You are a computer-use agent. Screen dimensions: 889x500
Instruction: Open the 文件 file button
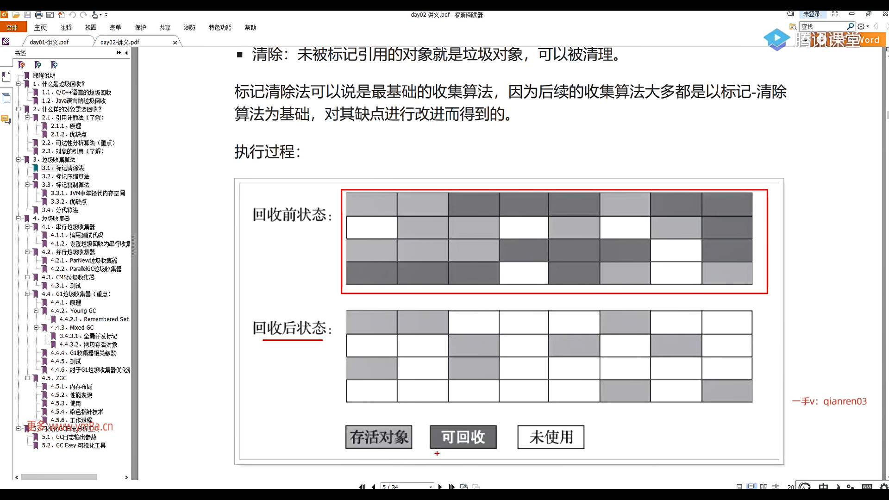click(13, 28)
